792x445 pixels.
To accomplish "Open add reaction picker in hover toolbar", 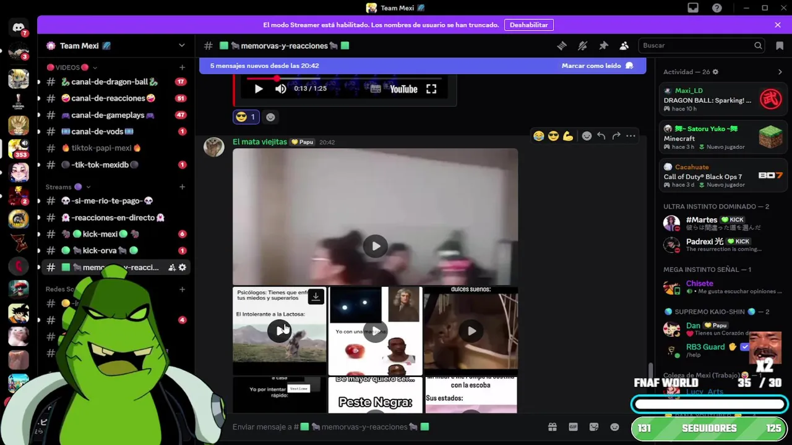I will click(x=587, y=136).
